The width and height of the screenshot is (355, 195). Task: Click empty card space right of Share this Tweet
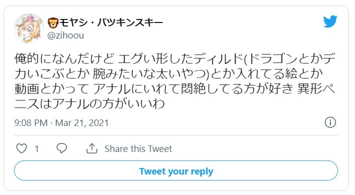254,149
